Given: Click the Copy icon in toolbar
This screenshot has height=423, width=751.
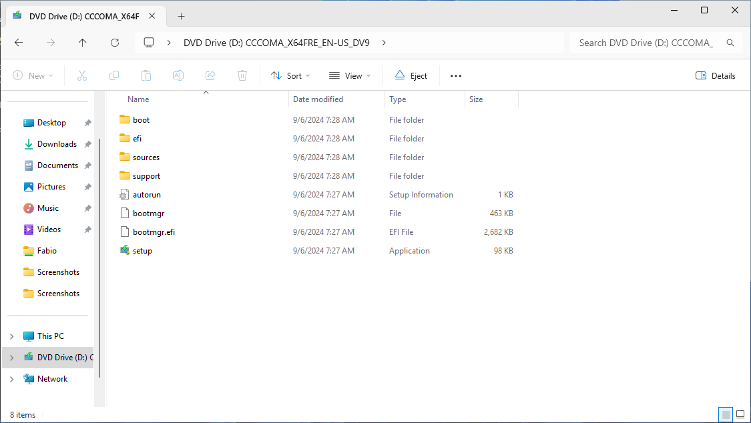Looking at the screenshot, I should pos(114,75).
